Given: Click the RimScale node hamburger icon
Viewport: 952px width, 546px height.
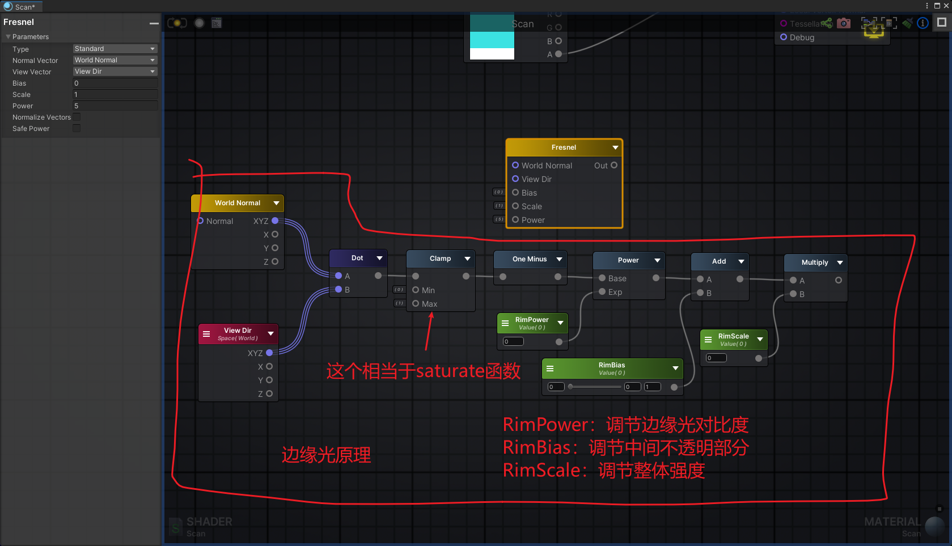Looking at the screenshot, I should (x=708, y=340).
